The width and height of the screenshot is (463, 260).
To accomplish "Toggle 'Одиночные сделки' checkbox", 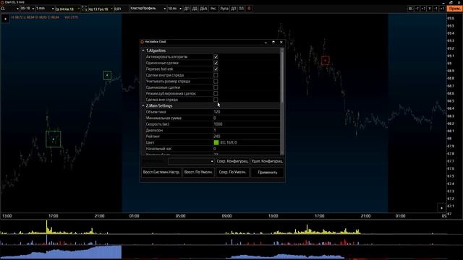I will pos(216,63).
